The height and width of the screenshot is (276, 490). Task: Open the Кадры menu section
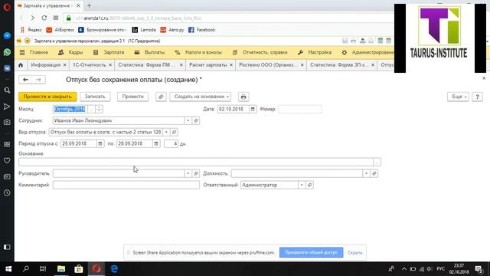(70, 52)
